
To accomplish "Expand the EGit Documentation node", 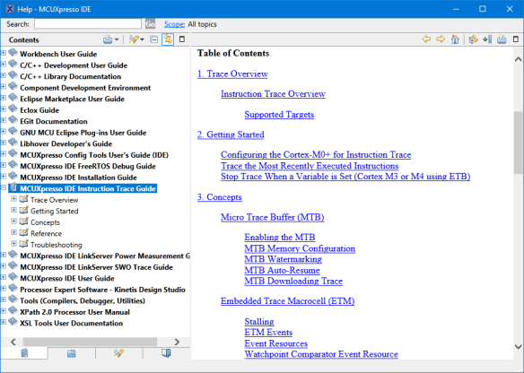I will coord(4,120).
